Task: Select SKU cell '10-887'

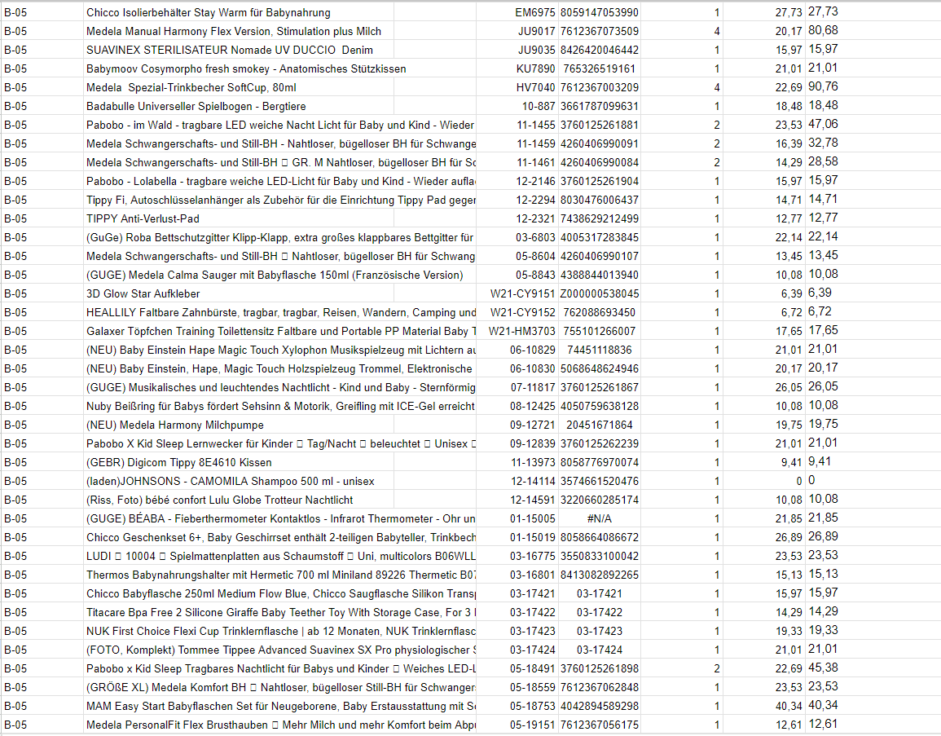Action: 517,106
